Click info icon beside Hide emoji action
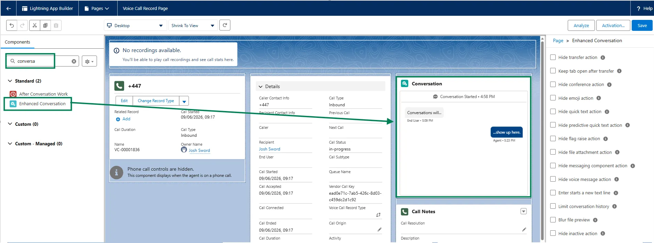This screenshot has height=243, width=654. pos(599,98)
